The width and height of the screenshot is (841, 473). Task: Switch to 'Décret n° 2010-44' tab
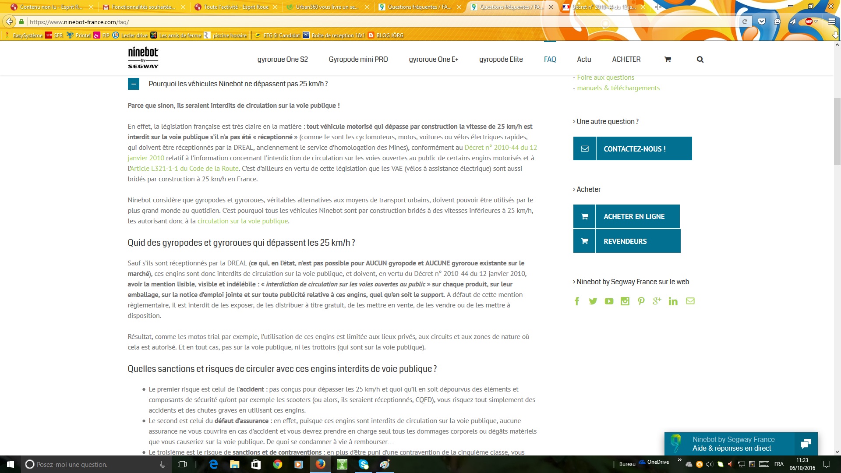click(604, 7)
